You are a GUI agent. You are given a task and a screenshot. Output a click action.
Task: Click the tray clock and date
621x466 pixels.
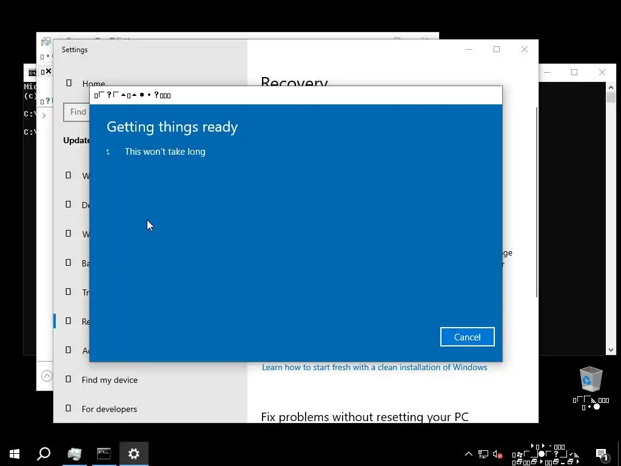click(x=546, y=454)
